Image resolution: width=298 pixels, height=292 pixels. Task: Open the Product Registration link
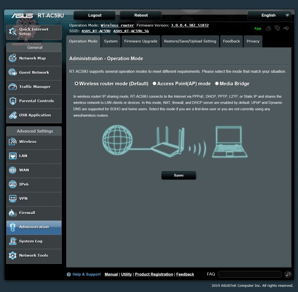click(154, 274)
